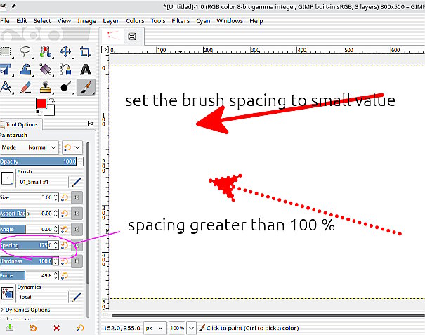Open the zoom level 100% dropdown
425x335 pixels.
[x=176, y=328]
